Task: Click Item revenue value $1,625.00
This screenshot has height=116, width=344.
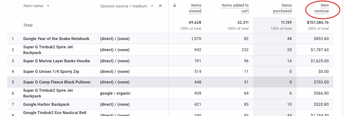Action: pos(320,61)
